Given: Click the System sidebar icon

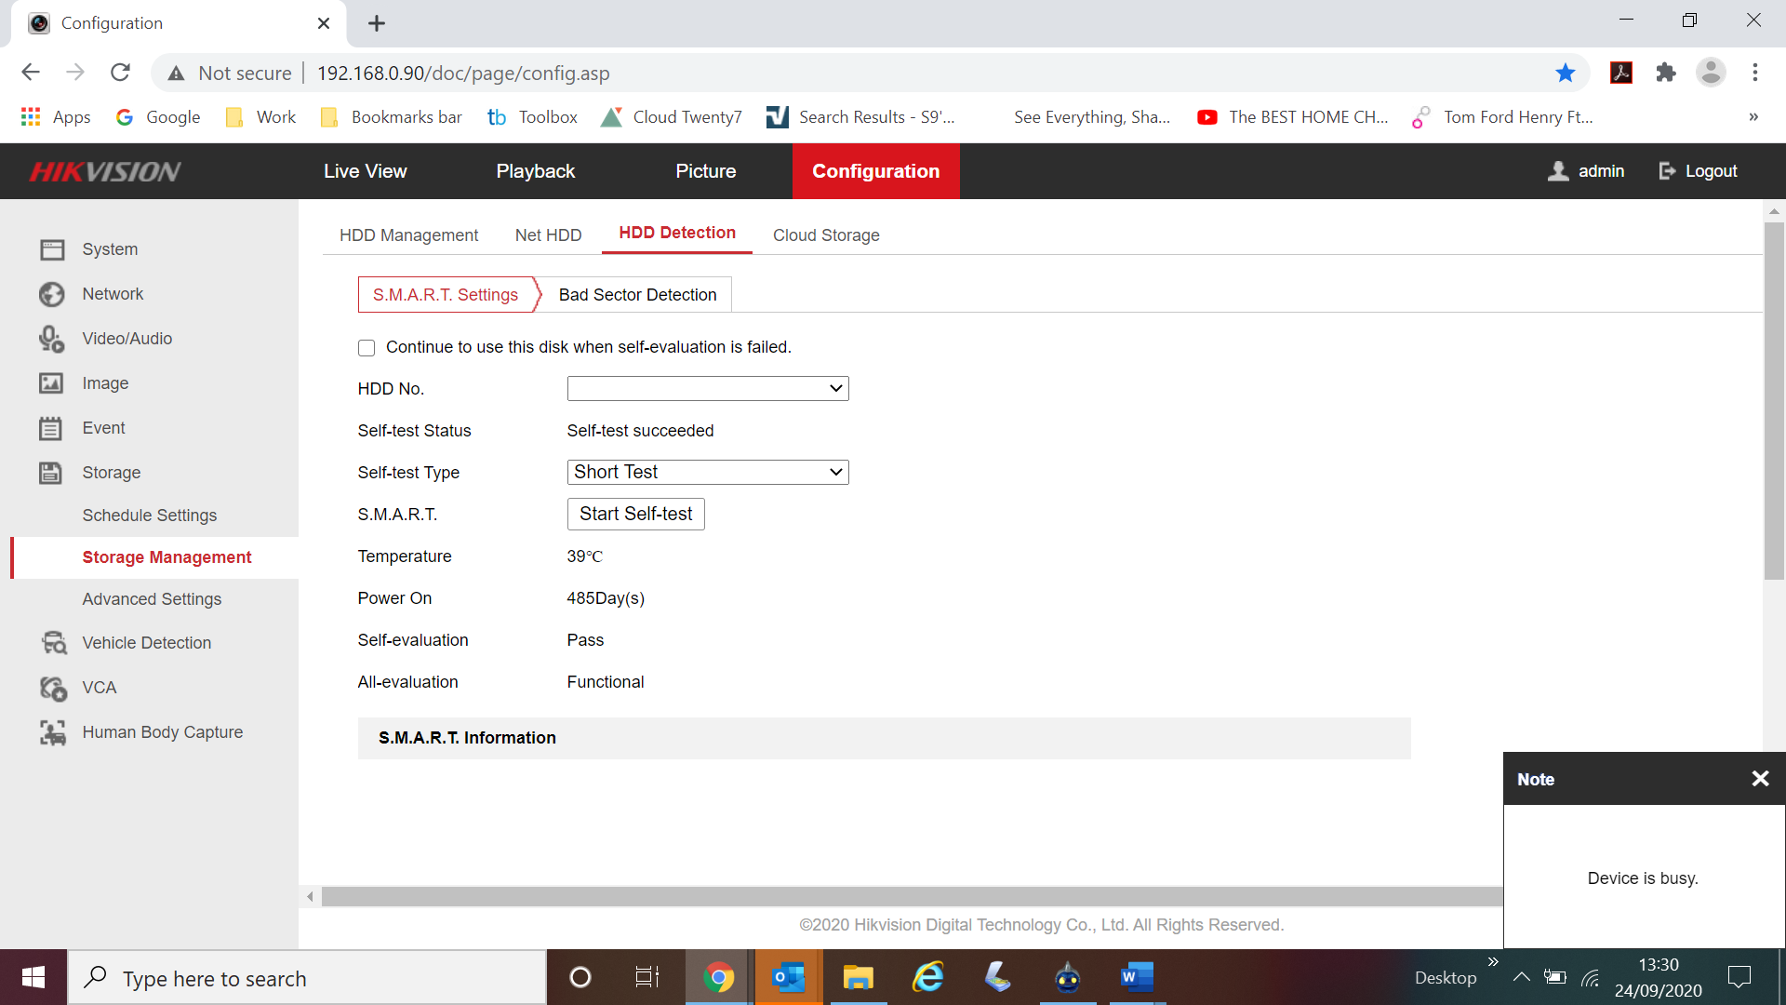Looking at the screenshot, I should tap(52, 249).
